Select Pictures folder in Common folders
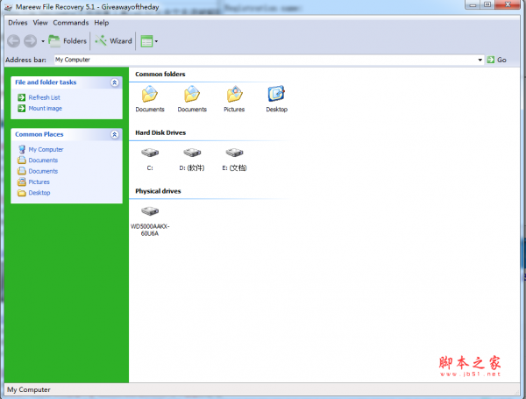 tap(234, 99)
